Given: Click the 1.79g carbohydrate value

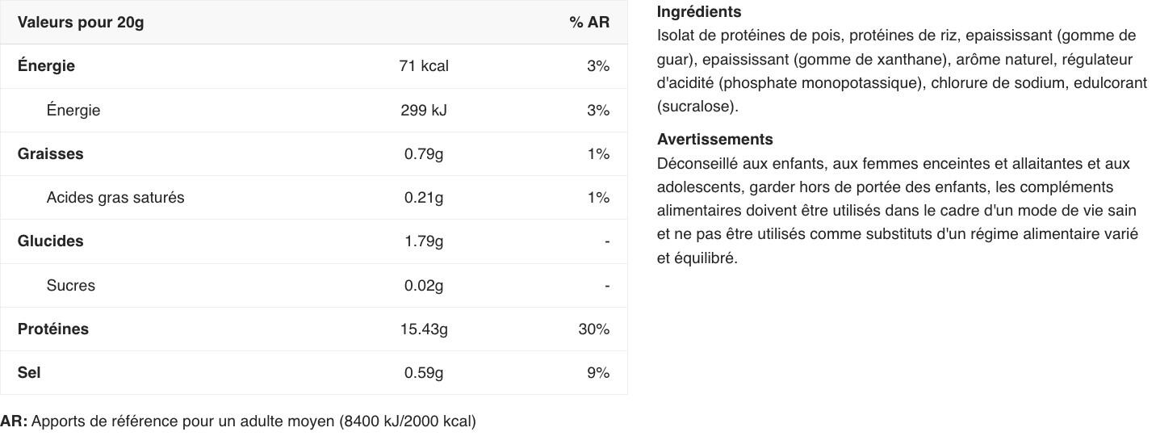Looking at the screenshot, I should click(x=424, y=241).
